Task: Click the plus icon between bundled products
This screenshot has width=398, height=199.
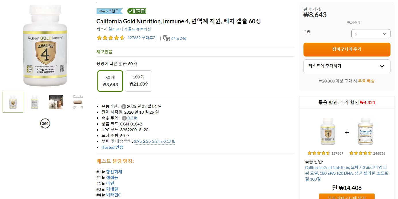Action: [347, 133]
